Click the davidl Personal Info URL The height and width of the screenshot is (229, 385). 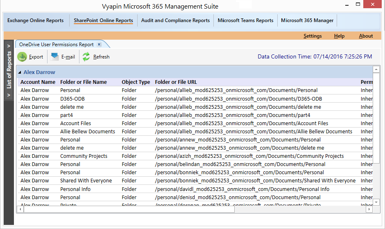242,189
